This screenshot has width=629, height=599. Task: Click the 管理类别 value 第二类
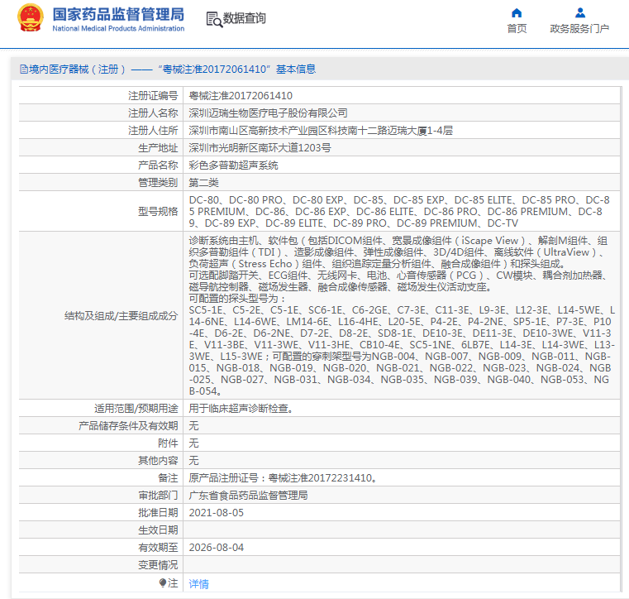point(204,183)
